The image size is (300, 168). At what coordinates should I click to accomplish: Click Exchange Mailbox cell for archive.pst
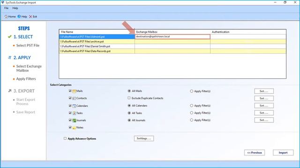pos(172,42)
